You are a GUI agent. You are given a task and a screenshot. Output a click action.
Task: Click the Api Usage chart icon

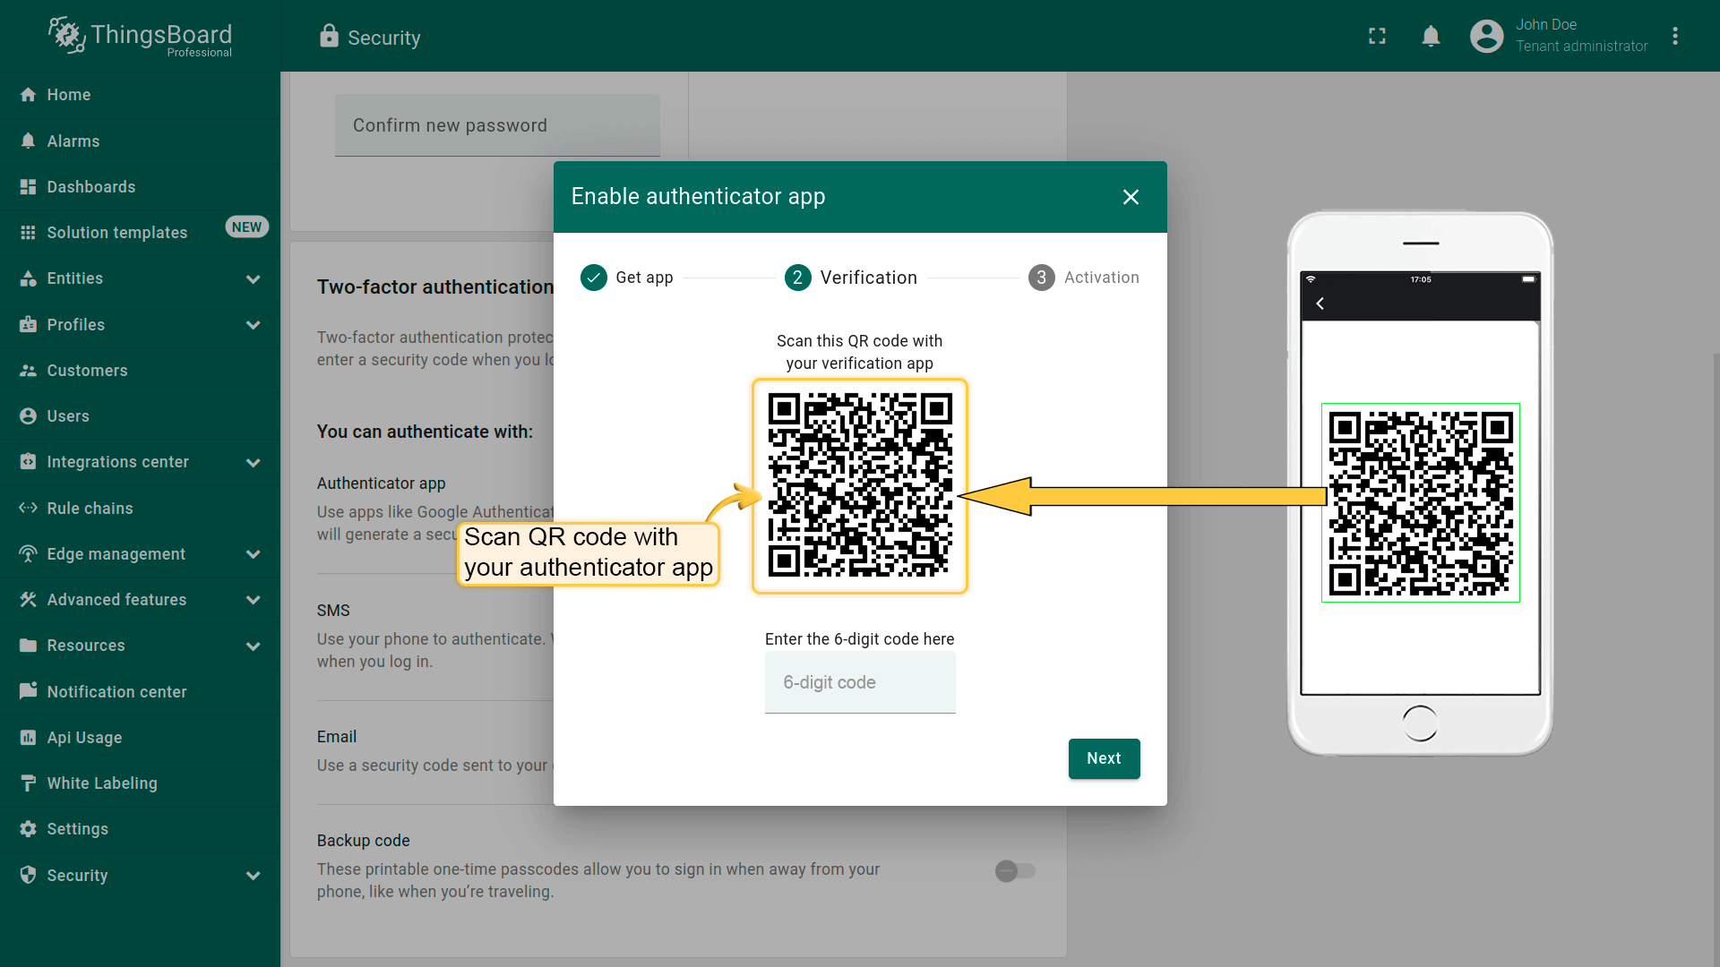pos(28,738)
